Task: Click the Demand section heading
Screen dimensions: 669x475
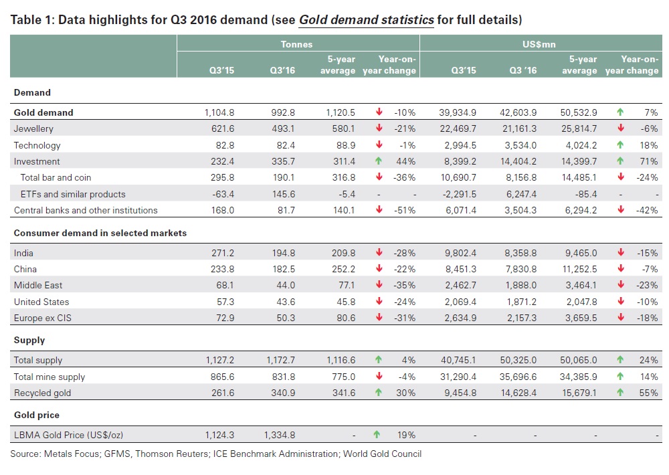Action: click(32, 92)
